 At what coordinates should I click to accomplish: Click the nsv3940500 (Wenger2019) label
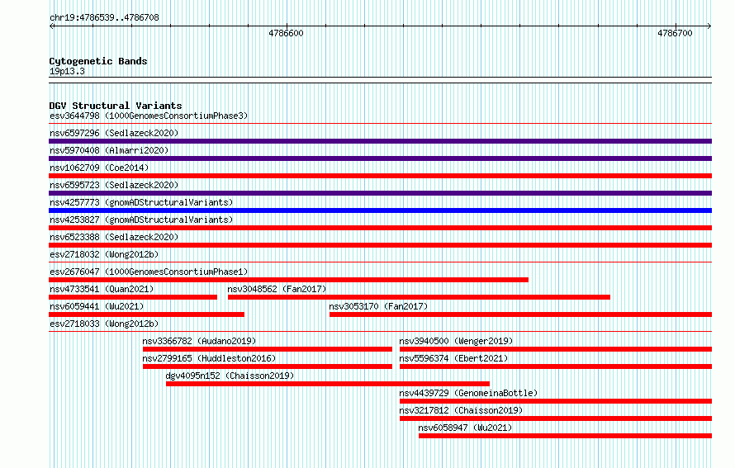456,341
